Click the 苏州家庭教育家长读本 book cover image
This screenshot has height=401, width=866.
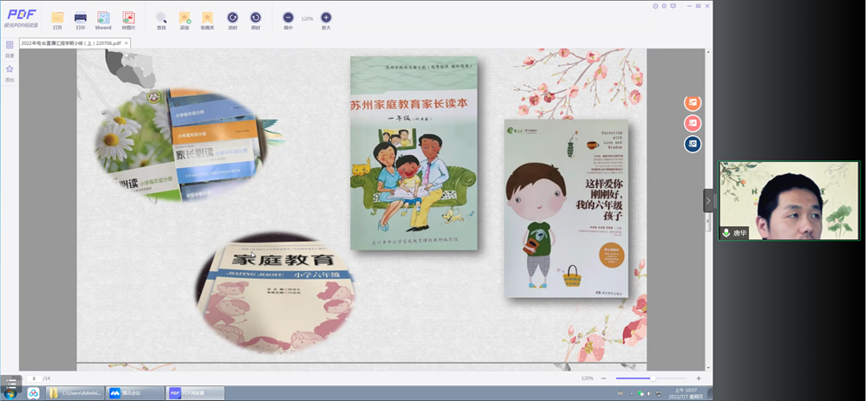tap(413, 153)
